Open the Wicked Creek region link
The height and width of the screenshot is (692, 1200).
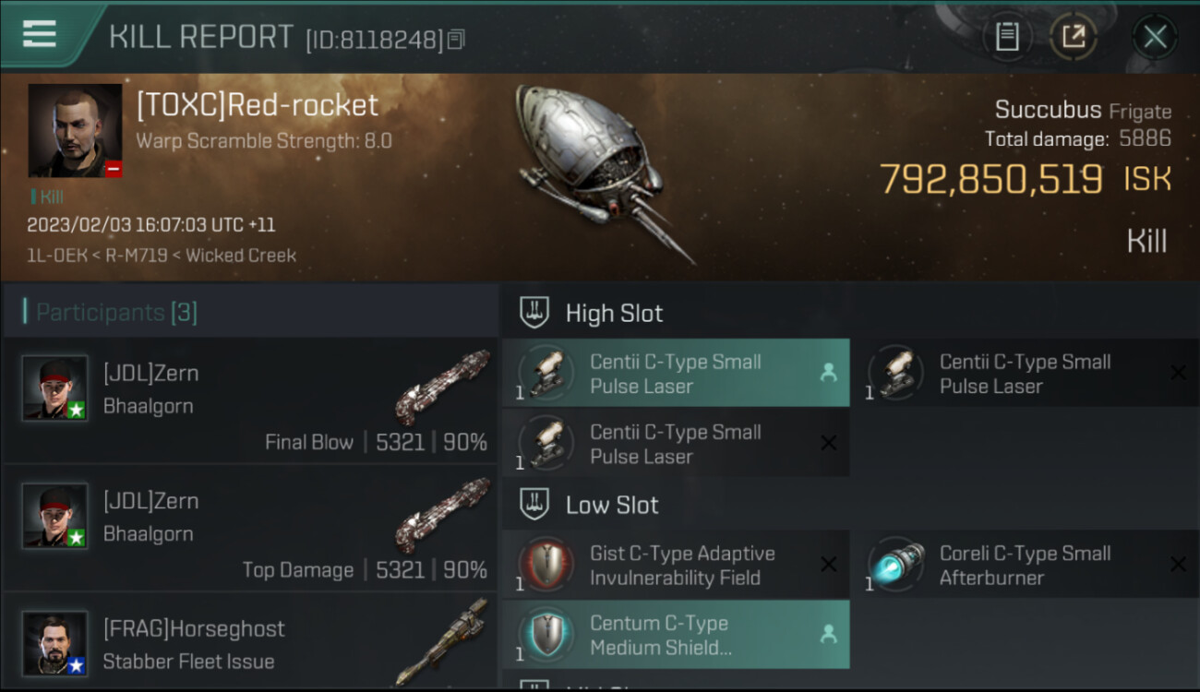pos(241,256)
